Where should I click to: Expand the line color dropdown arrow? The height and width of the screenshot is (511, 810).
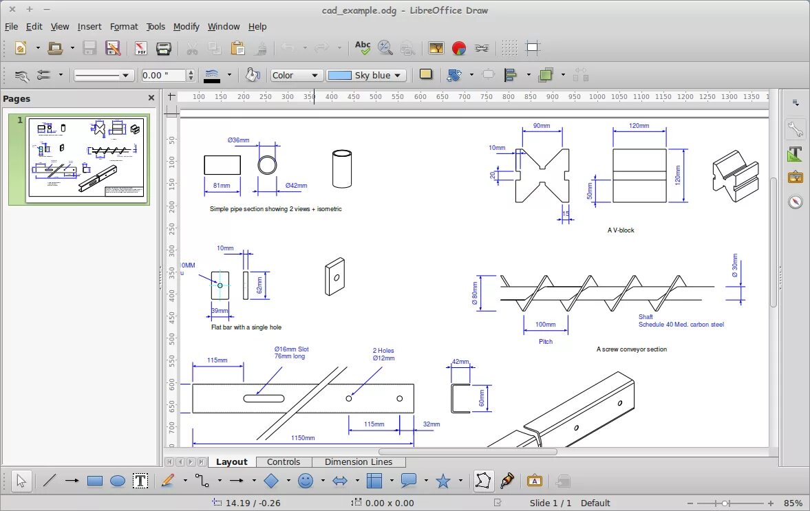click(x=229, y=76)
